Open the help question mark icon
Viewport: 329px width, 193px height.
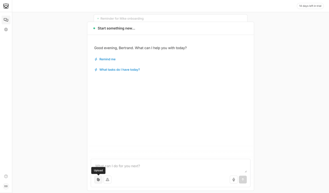tap(6, 176)
